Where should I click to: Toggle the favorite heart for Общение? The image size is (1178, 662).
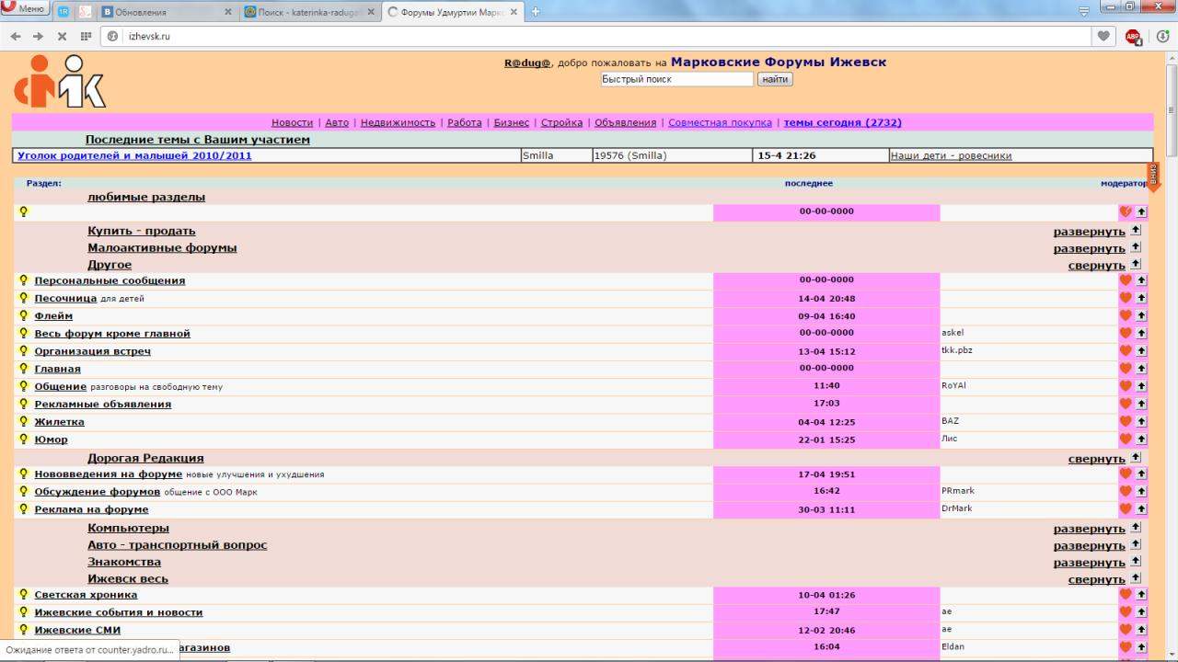coord(1125,386)
